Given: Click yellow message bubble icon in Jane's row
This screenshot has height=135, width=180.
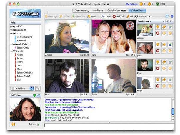Looking at the screenshot, I should (x=158, y=45).
